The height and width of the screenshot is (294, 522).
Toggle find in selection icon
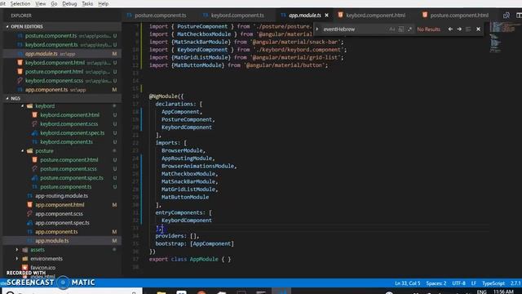(468, 29)
